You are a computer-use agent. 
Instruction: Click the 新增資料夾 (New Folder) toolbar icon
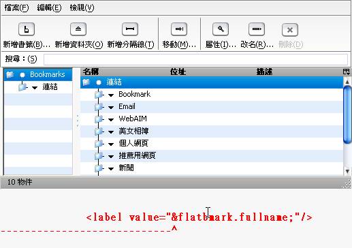(x=78, y=29)
